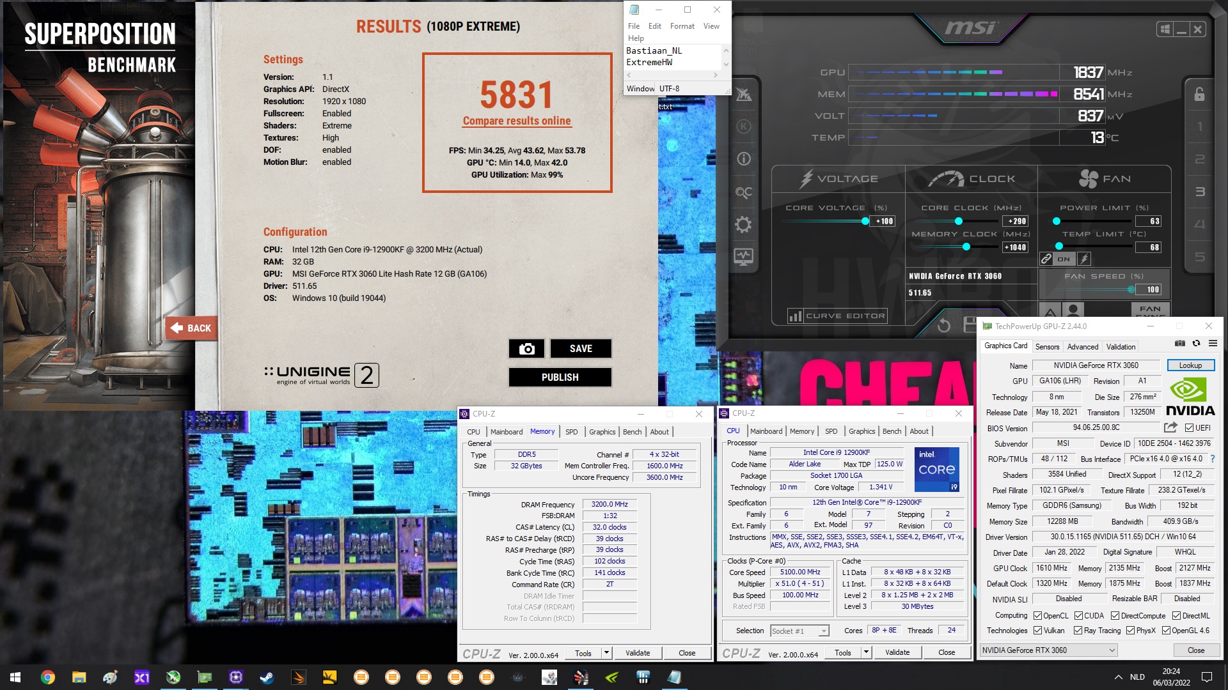The image size is (1228, 690).
Task: Click the Kombustor K icon in Afterburner
Action: [x=743, y=126]
